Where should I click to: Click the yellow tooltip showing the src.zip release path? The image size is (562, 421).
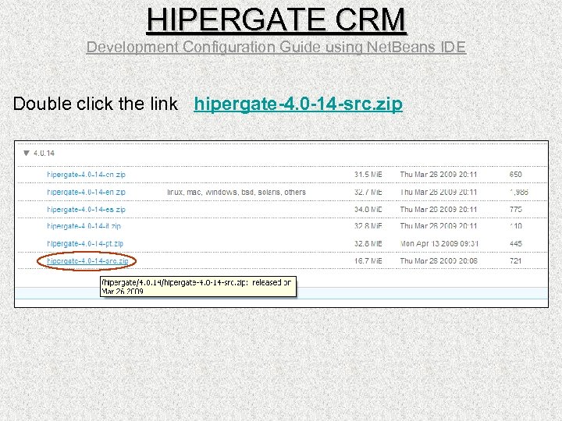click(x=198, y=286)
